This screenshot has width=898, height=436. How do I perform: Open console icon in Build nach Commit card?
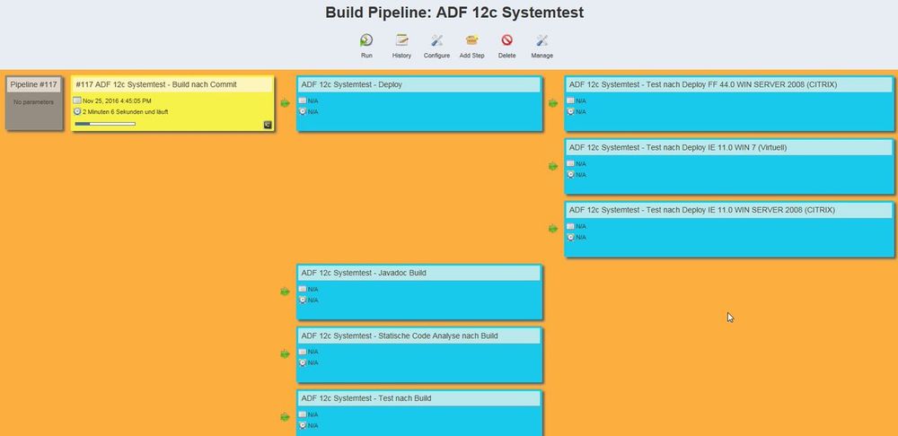click(x=268, y=124)
